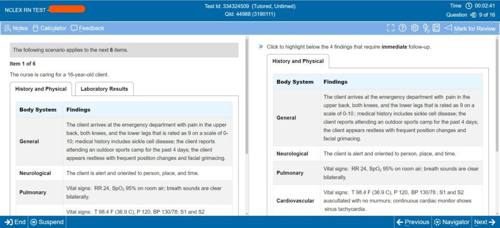The width and height of the screenshot is (500, 228).
Task: Highlight 'P 120' finding in right panel
Action: 401,192
